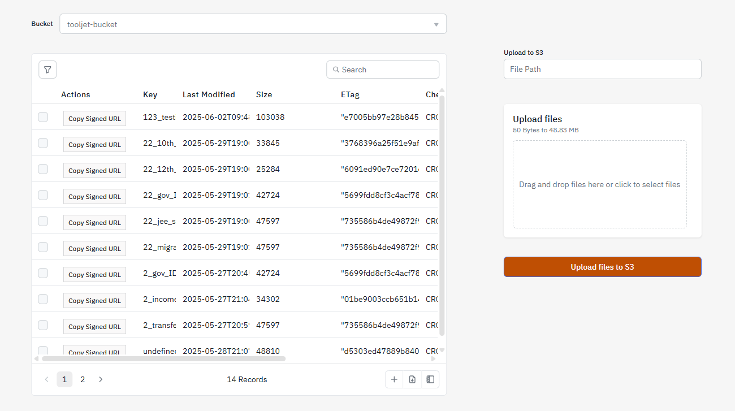Check the 2_income row checkbox
Image resolution: width=735 pixels, height=411 pixels.
click(43, 299)
